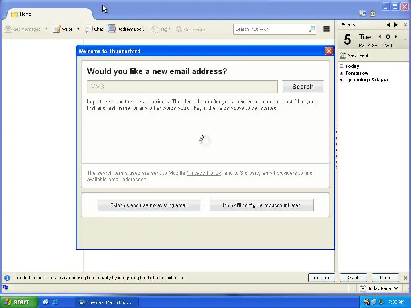Open the Windows start menu
The image size is (411, 308).
click(19, 302)
